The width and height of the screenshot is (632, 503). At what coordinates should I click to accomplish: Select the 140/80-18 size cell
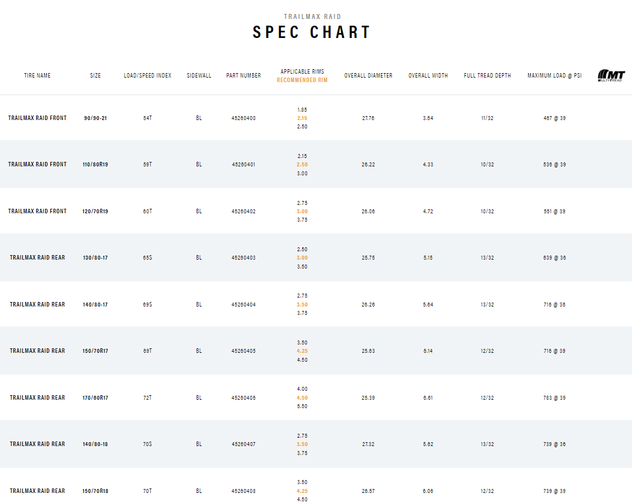pos(95,444)
